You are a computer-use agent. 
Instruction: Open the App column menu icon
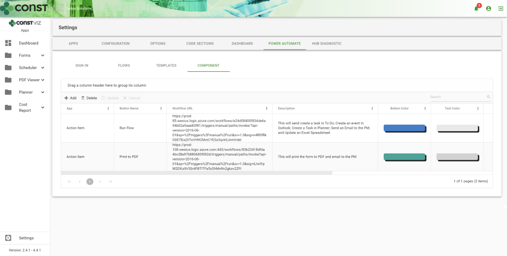[x=108, y=108]
